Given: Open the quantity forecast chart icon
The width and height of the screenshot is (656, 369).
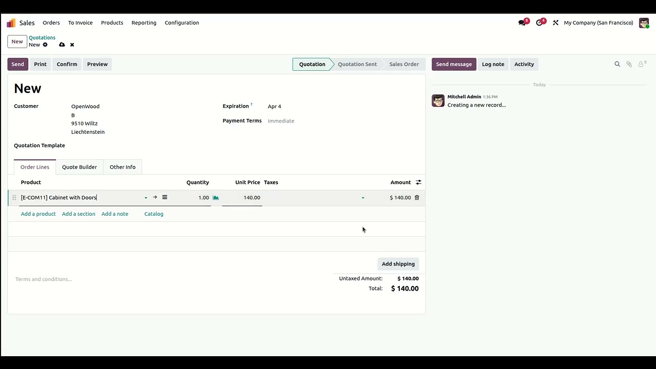Looking at the screenshot, I should coord(216,197).
